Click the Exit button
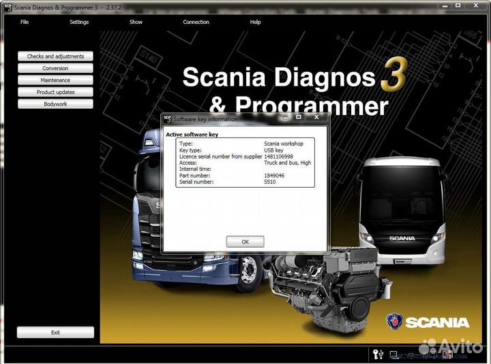This screenshot has width=491, height=364. tap(55, 333)
